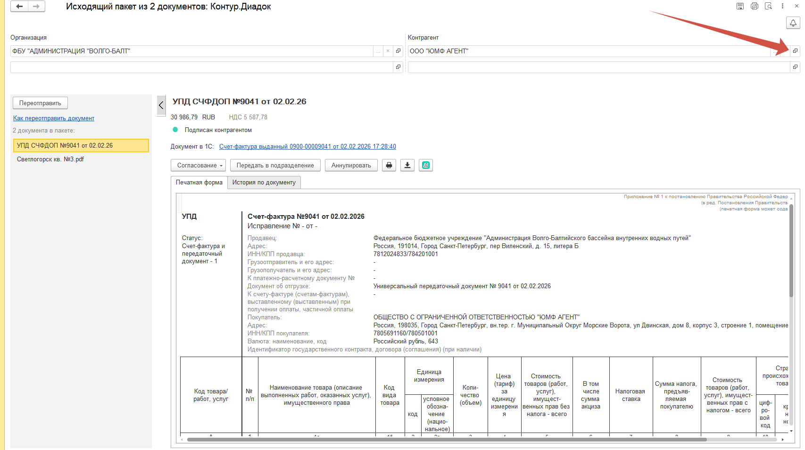Print document using icon next to Аннулировать

click(389, 165)
